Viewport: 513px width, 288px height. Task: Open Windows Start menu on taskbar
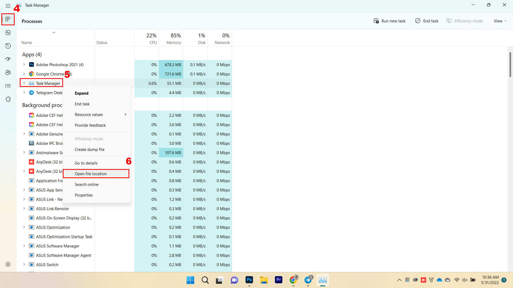(190, 280)
